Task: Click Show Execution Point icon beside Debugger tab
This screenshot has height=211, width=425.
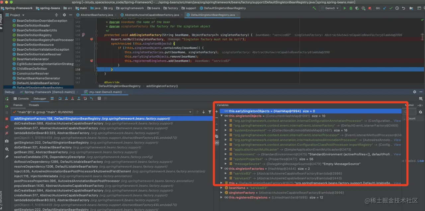Action: pyautogui.click(x=52, y=98)
